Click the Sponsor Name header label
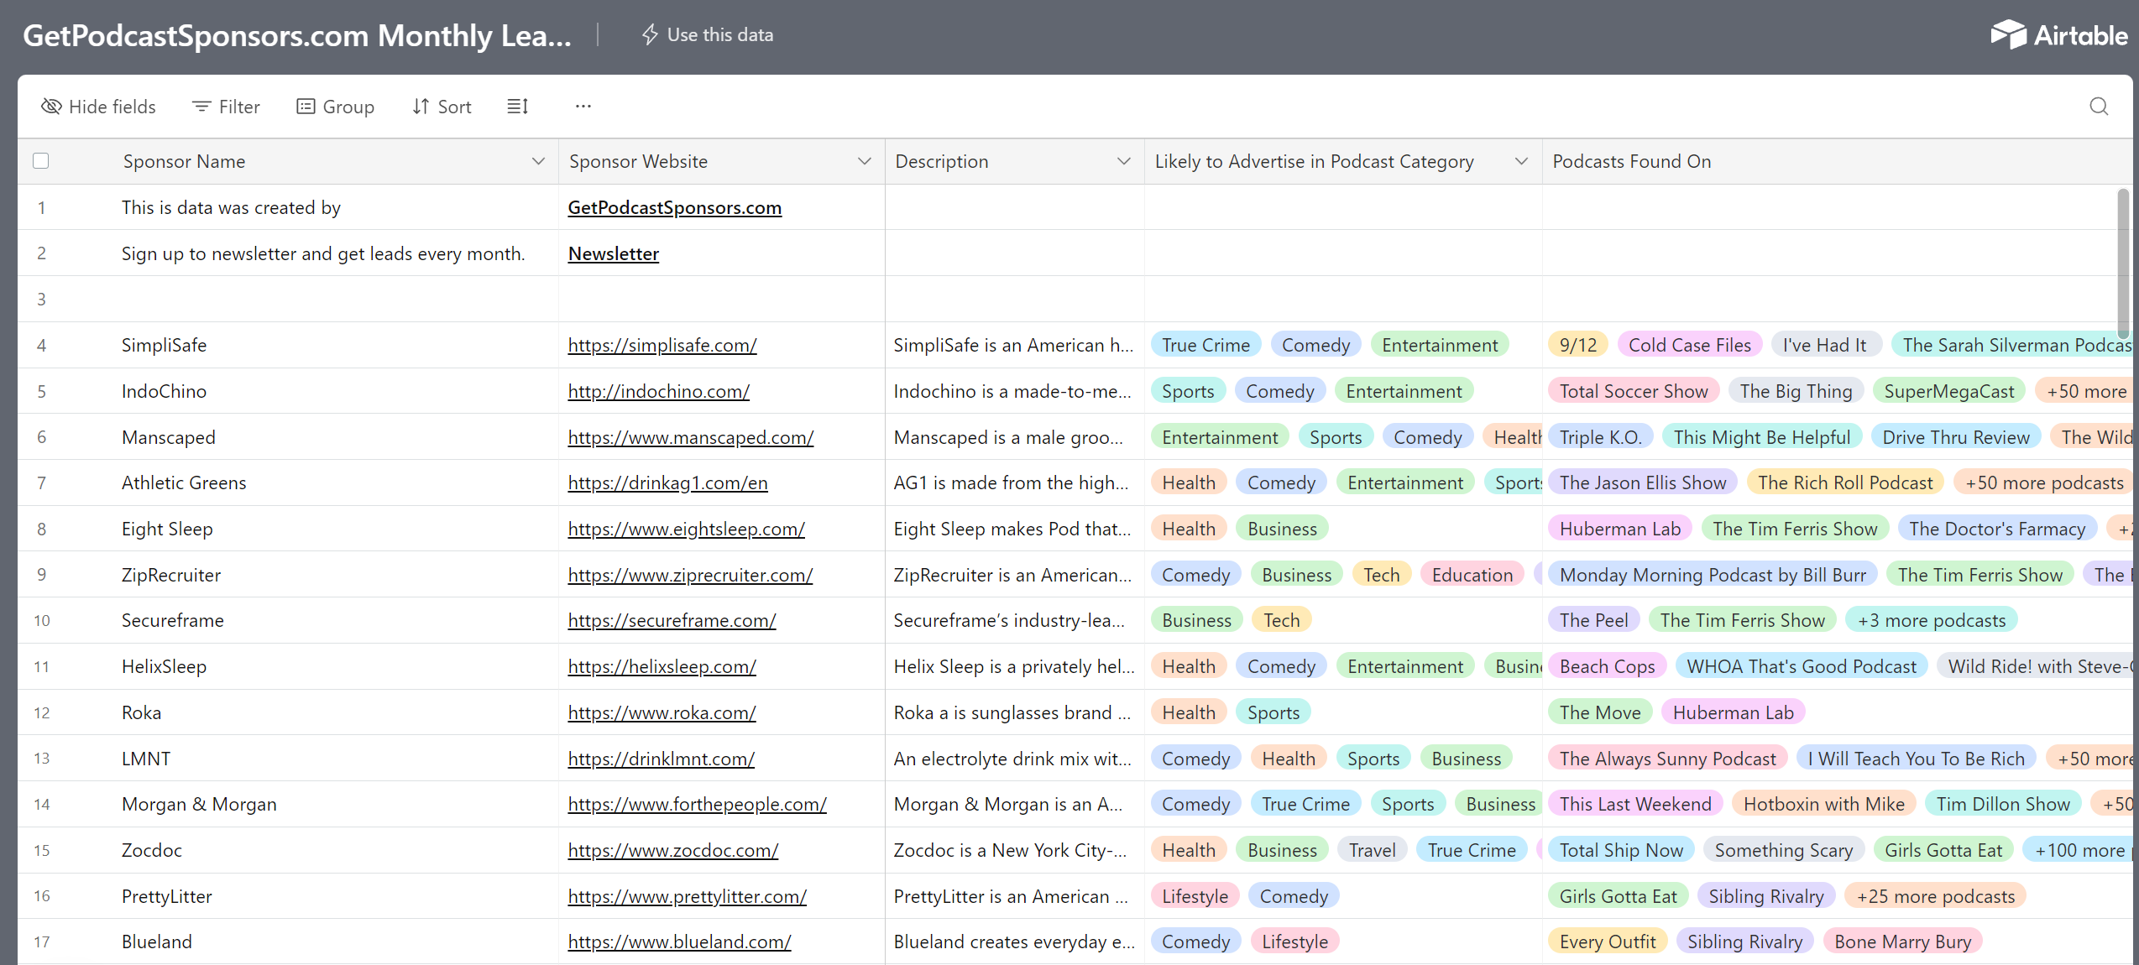 click(x=184, y=161)
